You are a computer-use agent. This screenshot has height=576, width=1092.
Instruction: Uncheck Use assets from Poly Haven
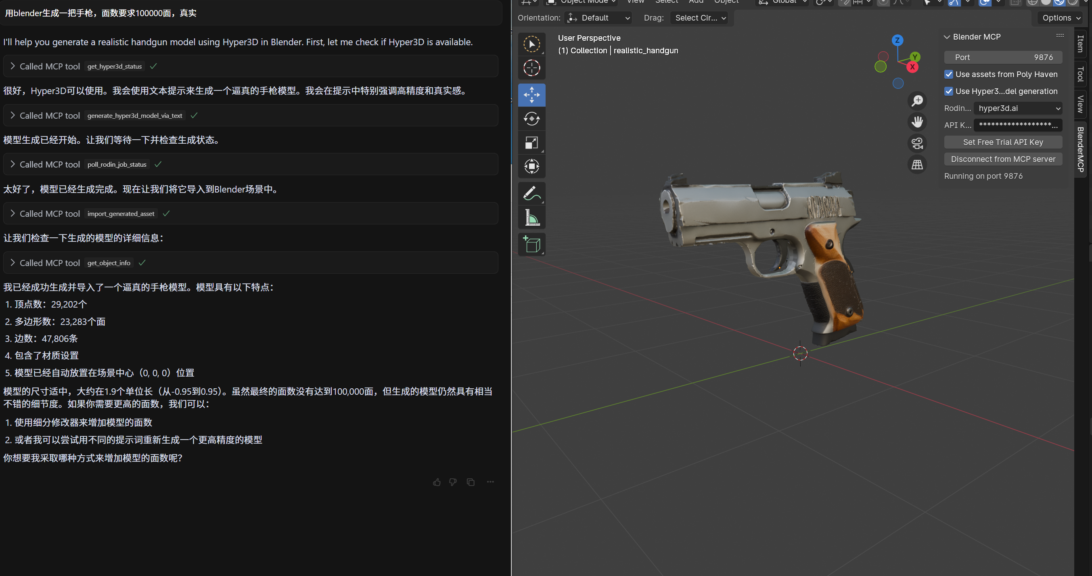[949, 75]
